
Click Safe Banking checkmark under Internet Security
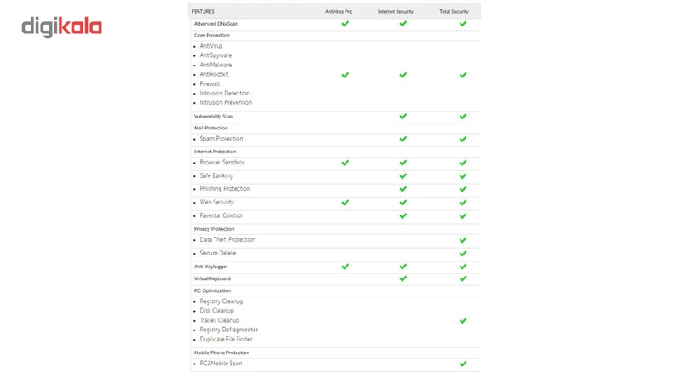click(403, 176)
